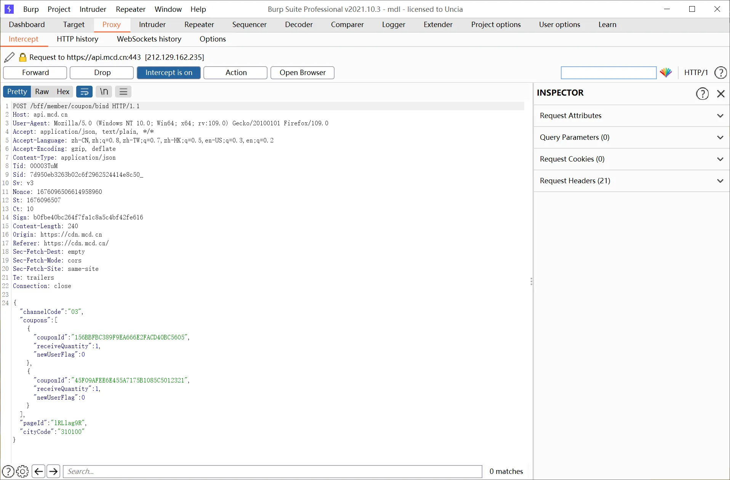This screenshot has width=730, height=480.
Task: Open the Sequencer tab
Action: (x=250, y=25)
